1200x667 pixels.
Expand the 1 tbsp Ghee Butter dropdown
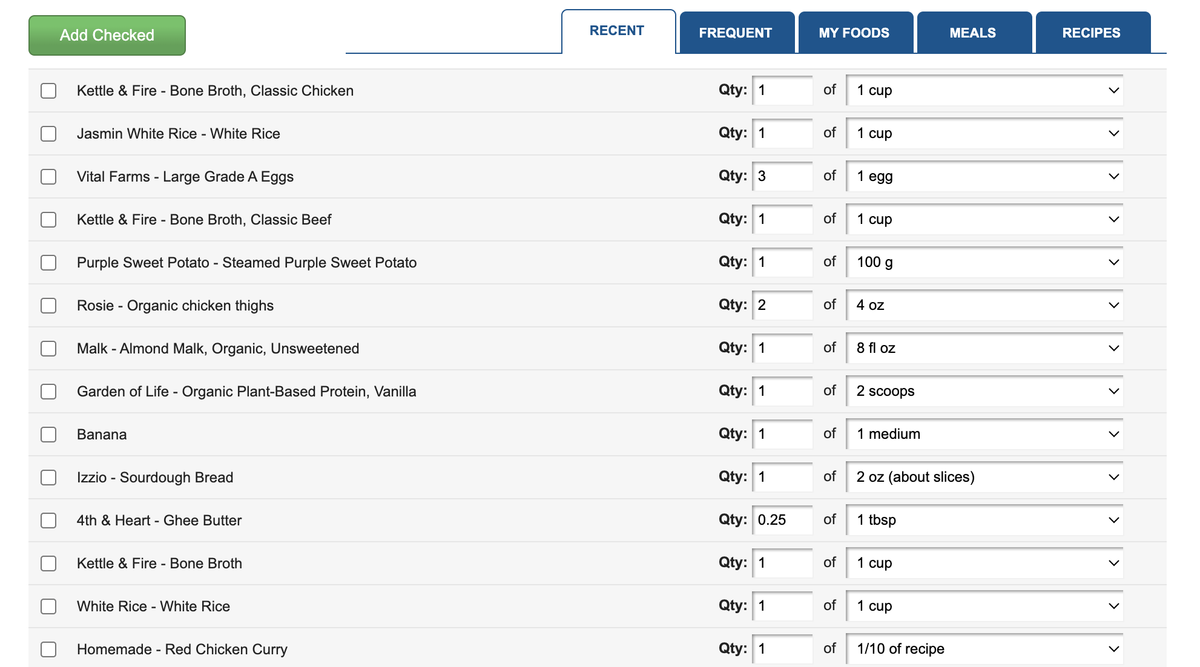click(984, 520)
